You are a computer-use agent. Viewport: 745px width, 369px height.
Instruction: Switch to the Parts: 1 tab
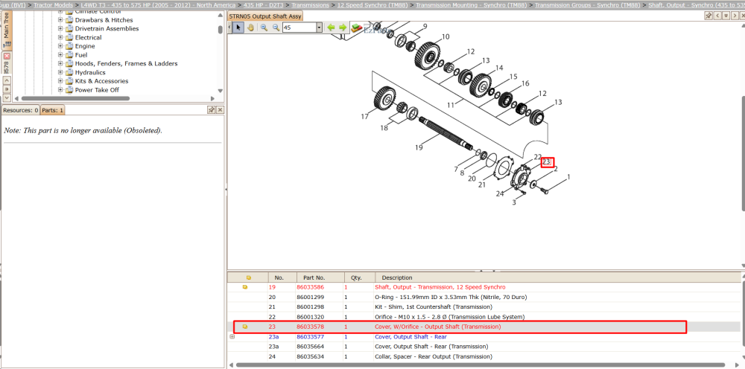point(53,110)
